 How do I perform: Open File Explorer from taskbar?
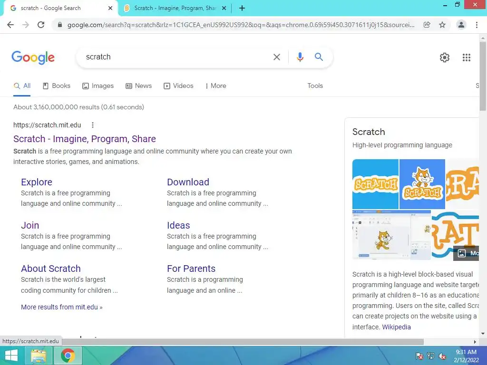[38, 355]
